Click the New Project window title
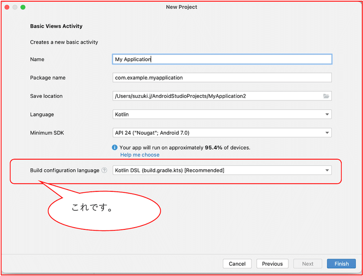Screen dimensions: 363x276 coord(181,7)
